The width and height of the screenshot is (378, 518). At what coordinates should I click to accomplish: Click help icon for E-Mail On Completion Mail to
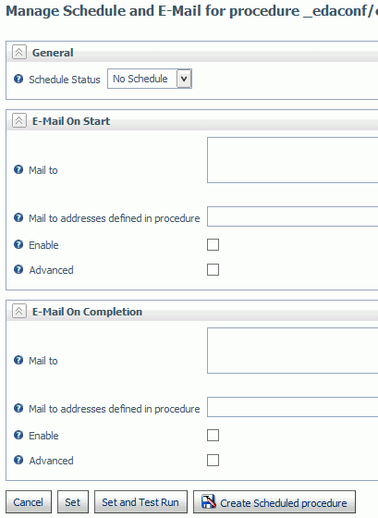pos(18,360)
